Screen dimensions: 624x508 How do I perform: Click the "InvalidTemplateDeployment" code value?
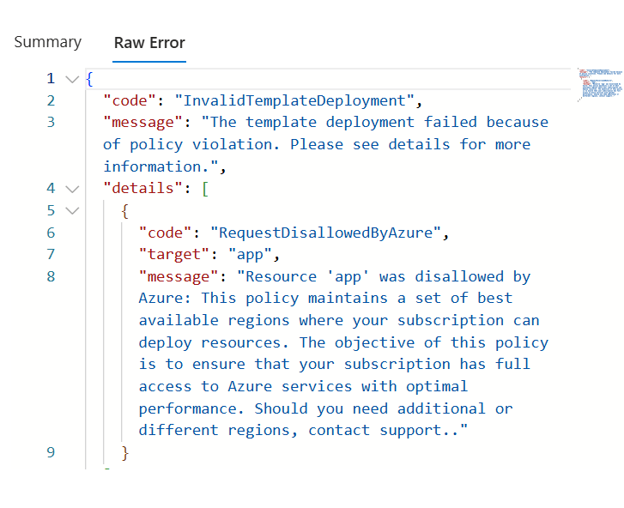click(294, 100)
